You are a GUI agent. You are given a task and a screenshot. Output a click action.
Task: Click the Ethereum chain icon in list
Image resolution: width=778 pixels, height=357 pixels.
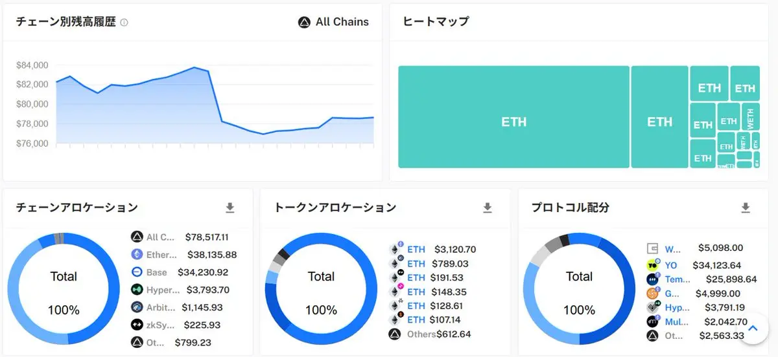point(137,255)
